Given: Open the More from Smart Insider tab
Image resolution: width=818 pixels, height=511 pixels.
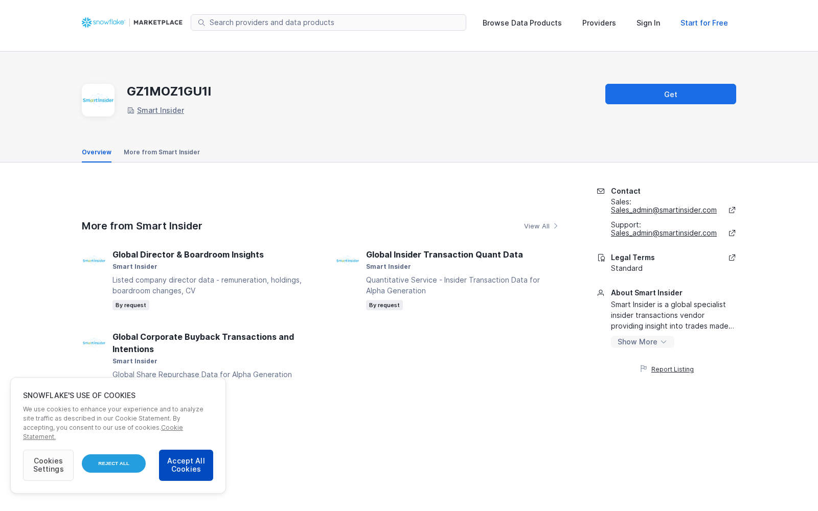Looking at the screenshot, I should coord(162,152).
